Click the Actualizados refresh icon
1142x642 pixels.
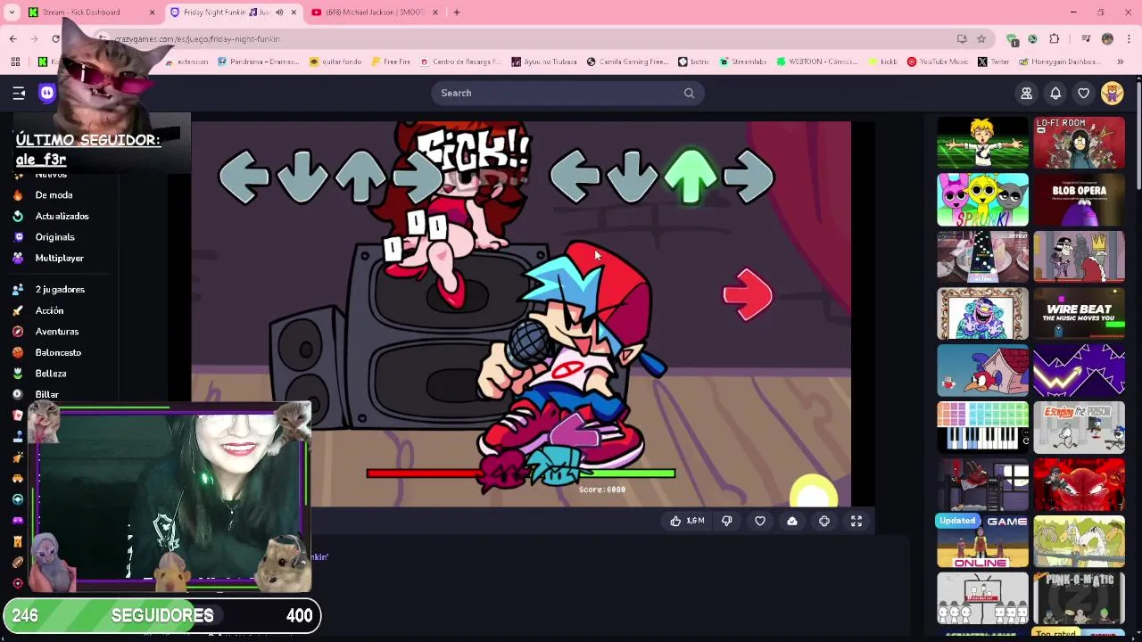[18, 216]
